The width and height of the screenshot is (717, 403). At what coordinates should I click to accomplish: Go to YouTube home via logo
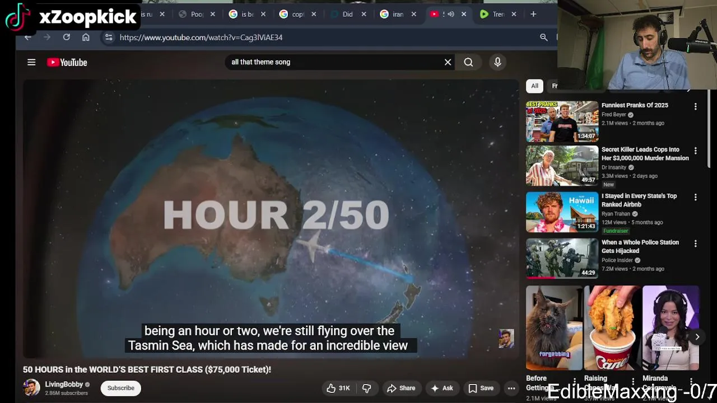pyautogui.click(x=67, y=62)
